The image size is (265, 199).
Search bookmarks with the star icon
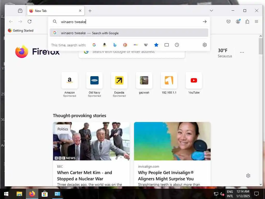tap(156, 45)
